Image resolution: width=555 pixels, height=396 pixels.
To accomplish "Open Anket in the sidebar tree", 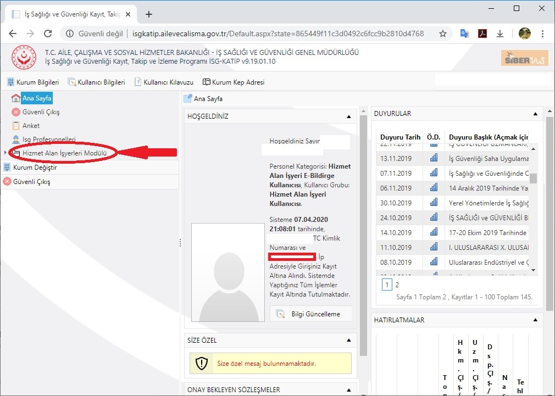I will click(x=31, y=126).
